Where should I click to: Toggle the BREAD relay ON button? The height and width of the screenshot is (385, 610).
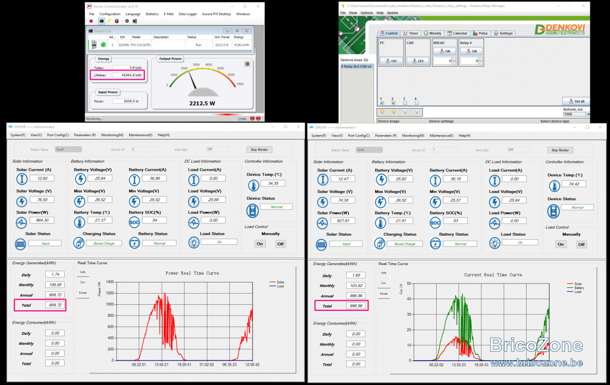coord(444,51)
